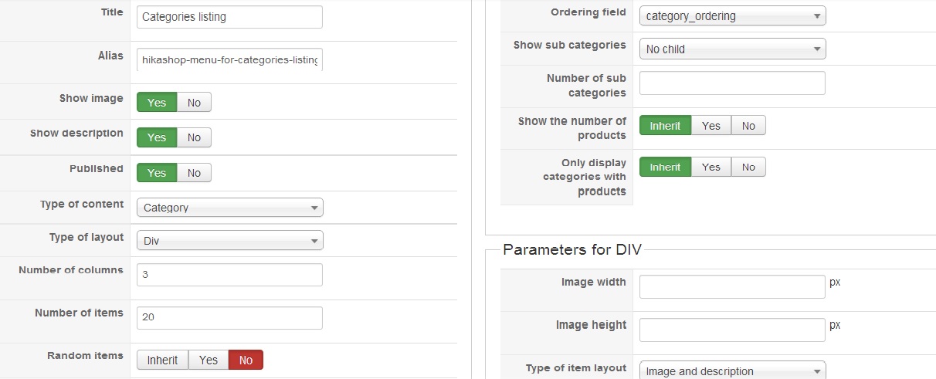Click the Alias input field
Viewport: 936px width, 379px height.
229,59
